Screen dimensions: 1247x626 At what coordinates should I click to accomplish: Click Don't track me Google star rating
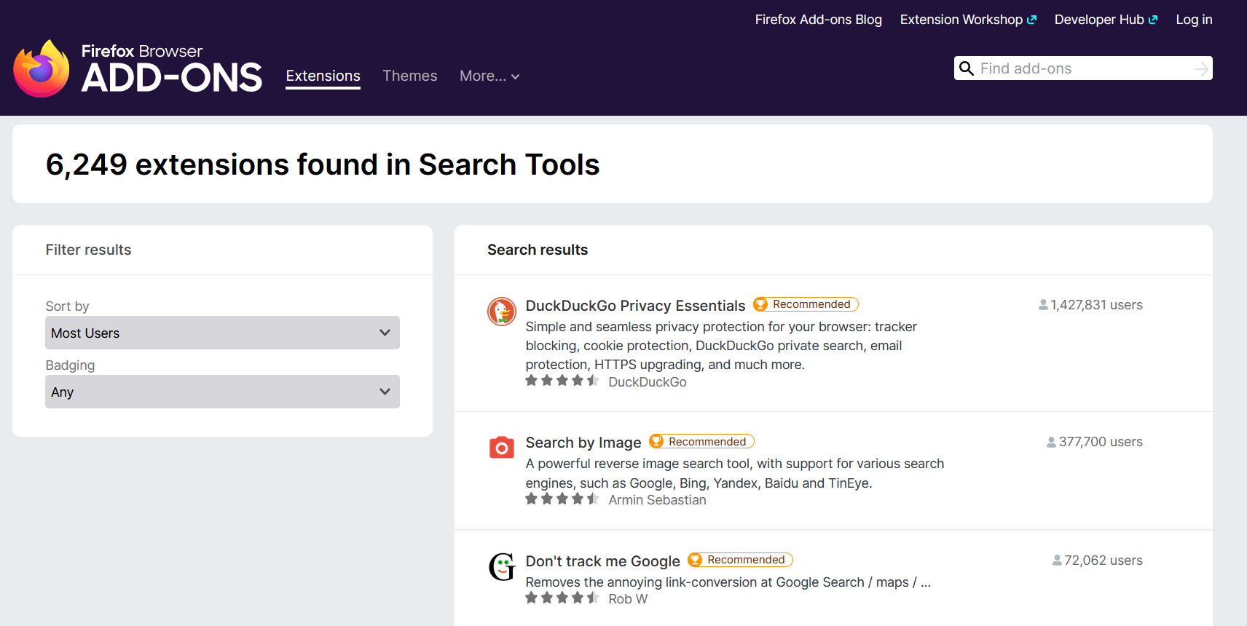click(x=562, y=598)
